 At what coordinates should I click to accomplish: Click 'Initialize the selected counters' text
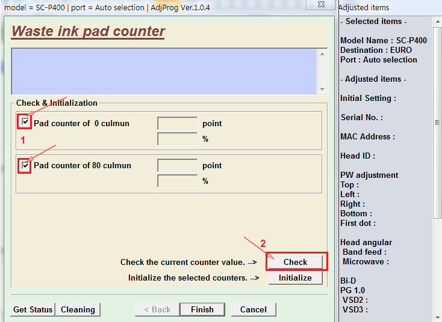187,278
